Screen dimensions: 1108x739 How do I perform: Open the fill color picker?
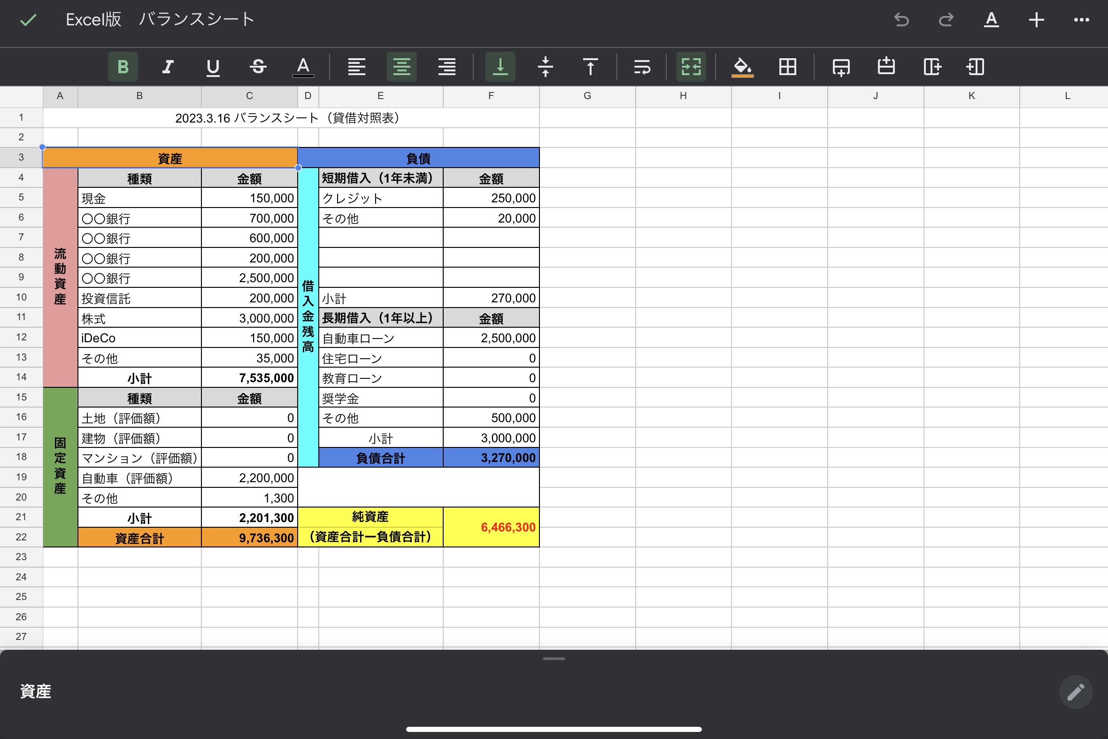click(742, 67)
